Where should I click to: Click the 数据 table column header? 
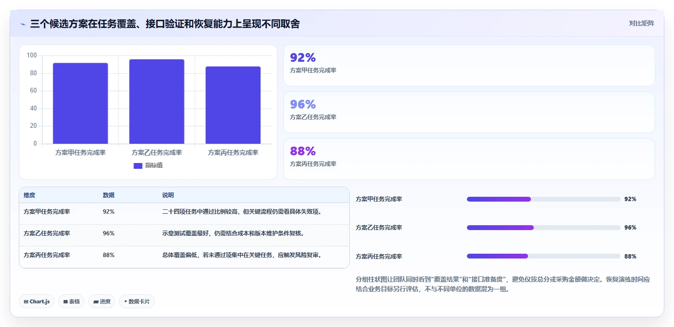coord(109,195)
